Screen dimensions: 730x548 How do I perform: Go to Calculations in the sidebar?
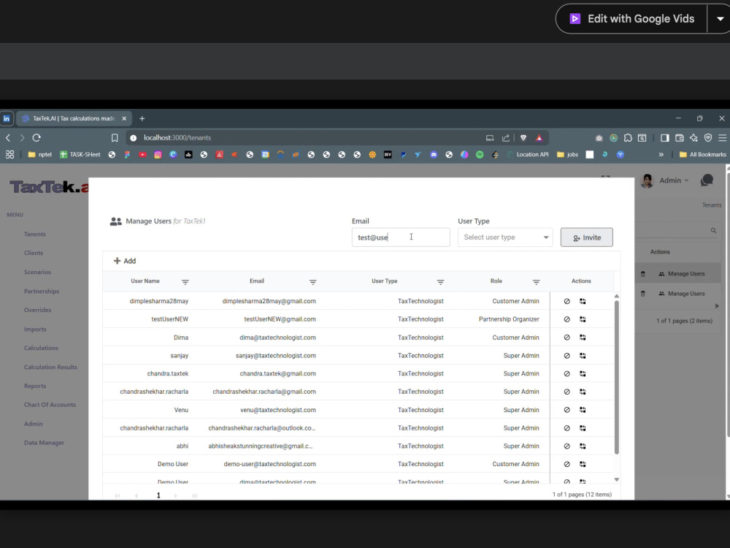pyautogui.click(x=41, y=348)
